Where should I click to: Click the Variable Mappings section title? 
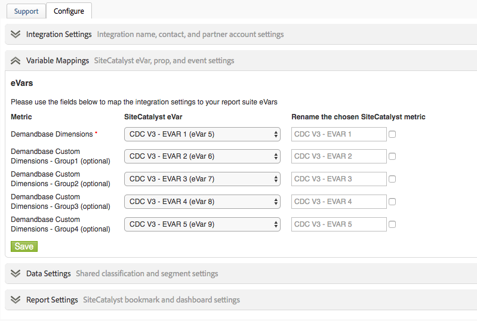click(57, 60)
